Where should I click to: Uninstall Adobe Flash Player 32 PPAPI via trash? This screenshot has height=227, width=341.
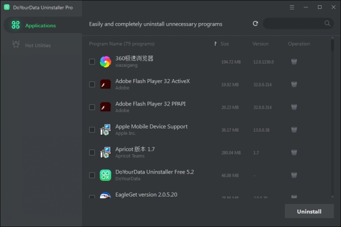(294, 107)
